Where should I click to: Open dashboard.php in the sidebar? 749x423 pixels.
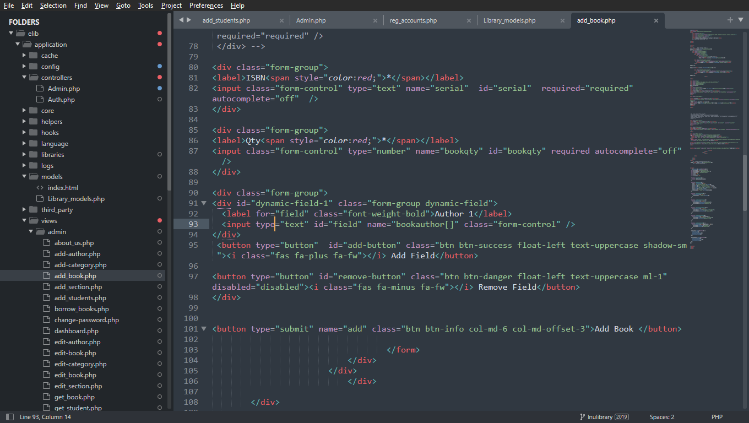76,330
